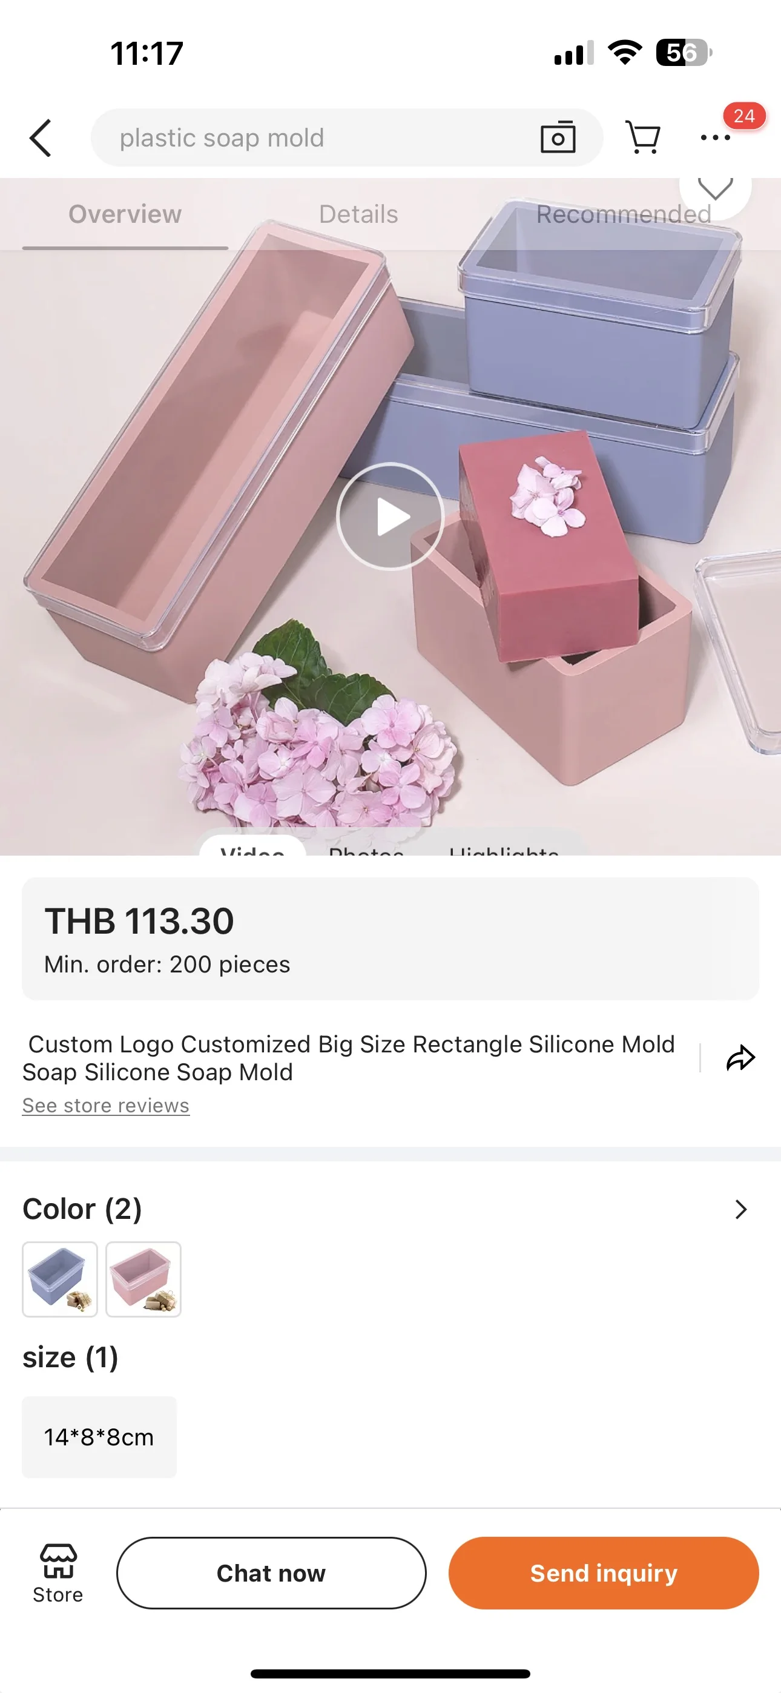The height and width of the screenshot is (1693, 781).
Task: Toggle the favorite heart icon
Action: point(715,187)
